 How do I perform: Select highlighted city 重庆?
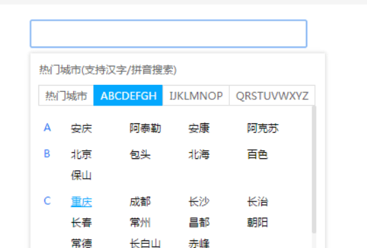coord(82,201)
